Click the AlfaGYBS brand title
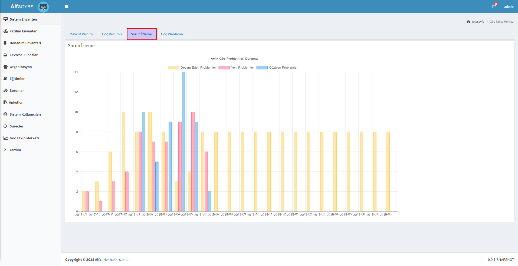 pyautogui.click(x=22, y=6)
